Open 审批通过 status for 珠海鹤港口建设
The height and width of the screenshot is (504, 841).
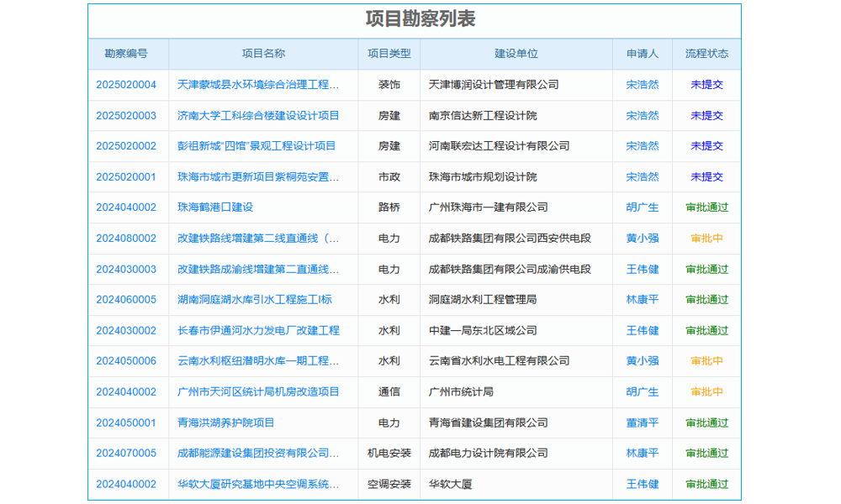(706, 207)
